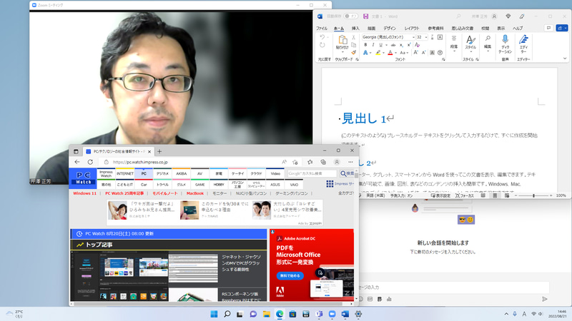
Task: Toggle the AutoSave switch in Word
Action: click(350, 16)
